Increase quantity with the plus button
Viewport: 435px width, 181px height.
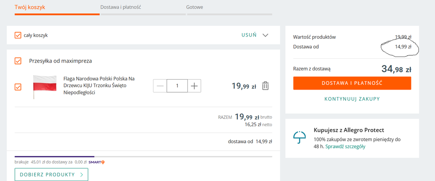point(194,86)
